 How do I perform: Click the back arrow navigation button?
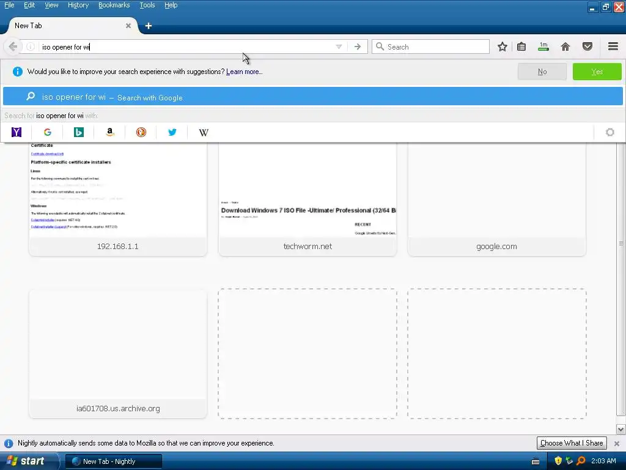click(x=13, y=47)
